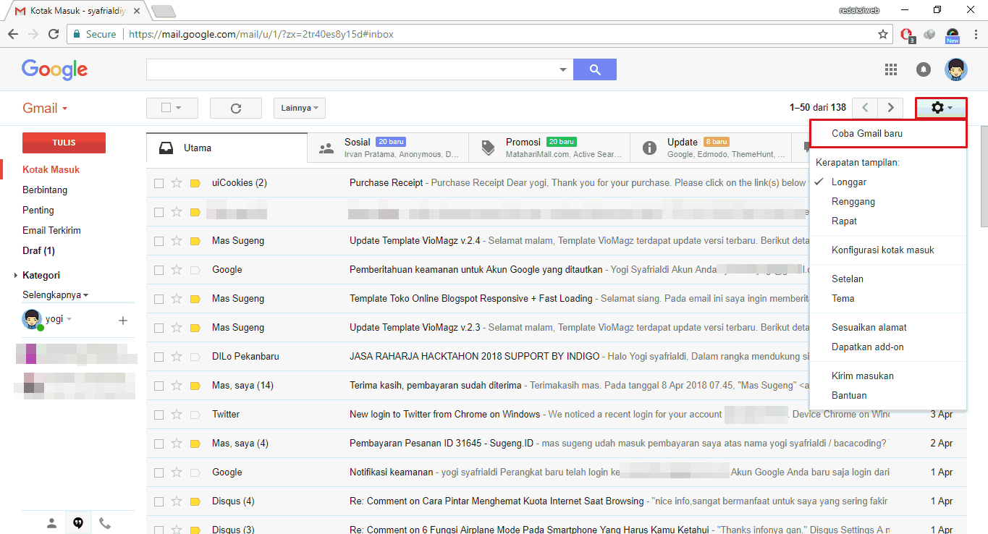Open Contacts from the bottom sidebar
The width and height of the screenshot is (988, 534).
pos(51,522)
